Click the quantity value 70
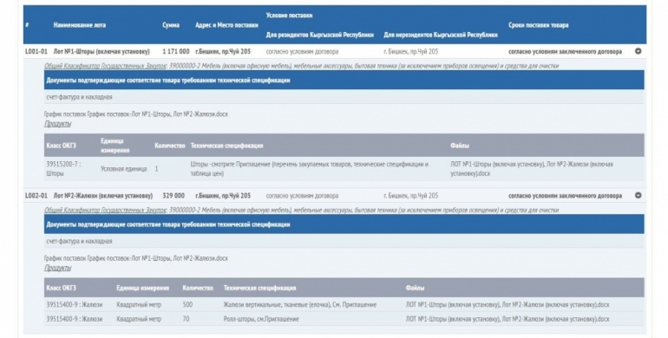This screenshot has height=338, width=668. point(187,319)
